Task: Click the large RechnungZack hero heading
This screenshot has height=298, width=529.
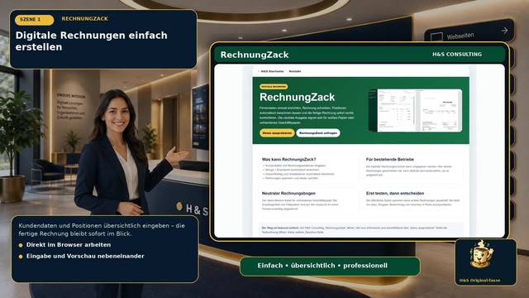Action: point(298,98)
